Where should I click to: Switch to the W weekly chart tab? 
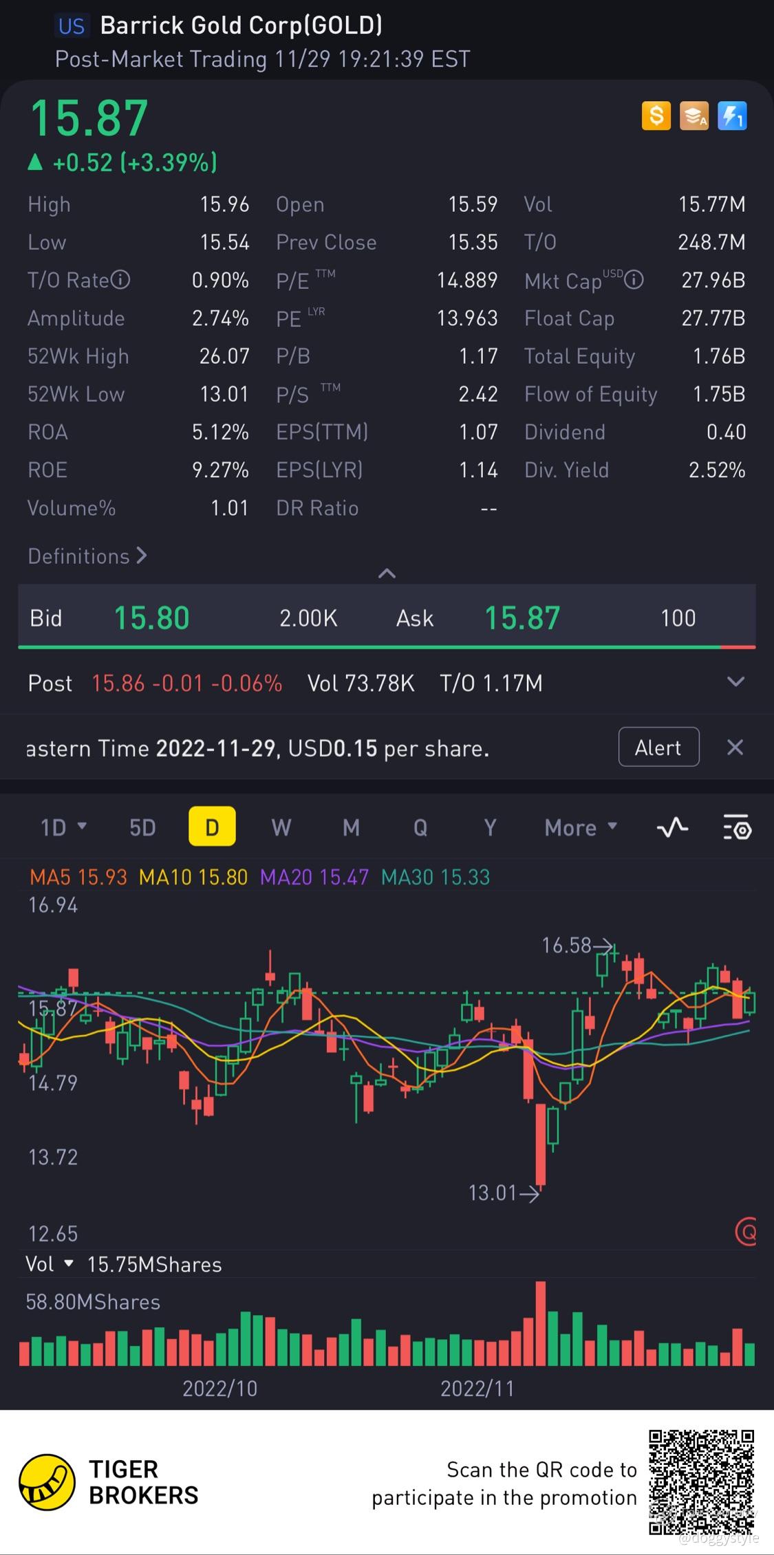click(x=281, y=827)
